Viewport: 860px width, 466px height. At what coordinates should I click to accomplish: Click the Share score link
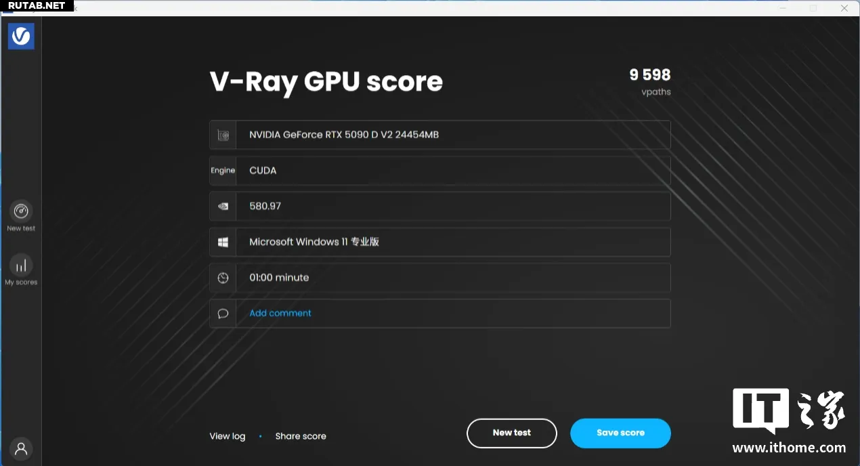301,436
